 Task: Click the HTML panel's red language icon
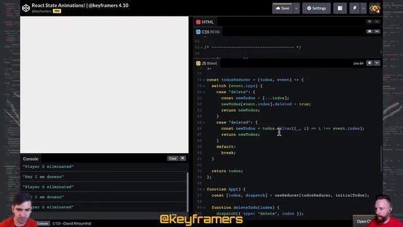point(198,22)
